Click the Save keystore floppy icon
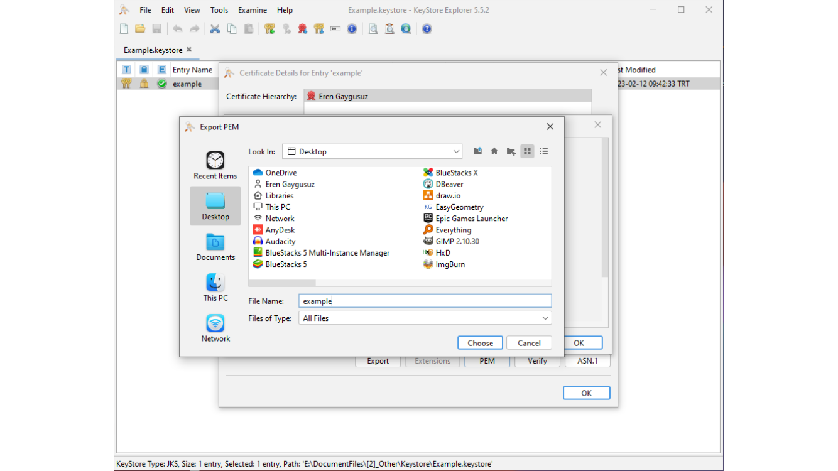This screenshot has width=838, height=471. tap(157, 29)
